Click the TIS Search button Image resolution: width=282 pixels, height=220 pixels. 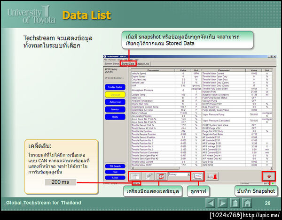[115, 166]
